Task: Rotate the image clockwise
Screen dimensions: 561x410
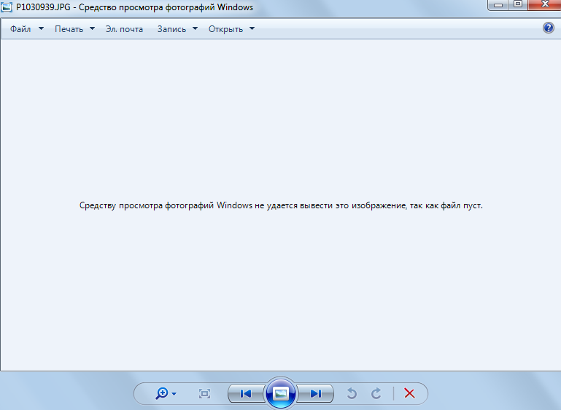Action: [x=376, y=393]
